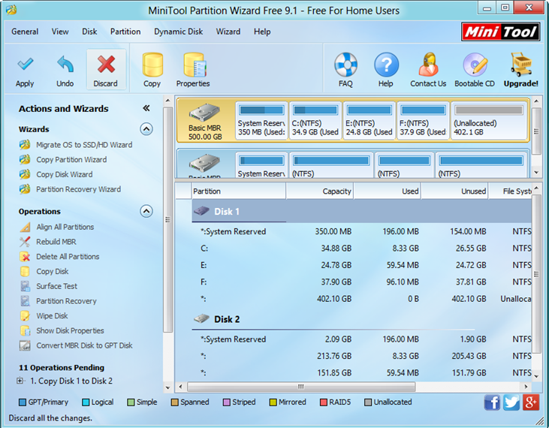Open Show Disk Properties
The width and height of the screenshot is (549, 428).
pyautogui.click(x=70, y=330)
